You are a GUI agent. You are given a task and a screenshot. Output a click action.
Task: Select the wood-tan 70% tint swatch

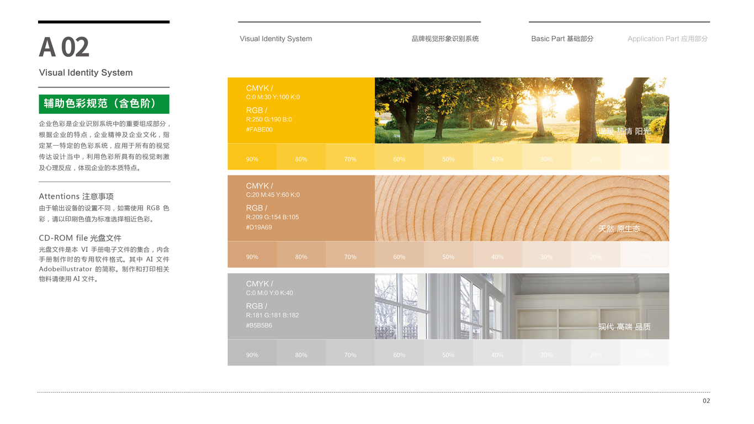point(351,255)
